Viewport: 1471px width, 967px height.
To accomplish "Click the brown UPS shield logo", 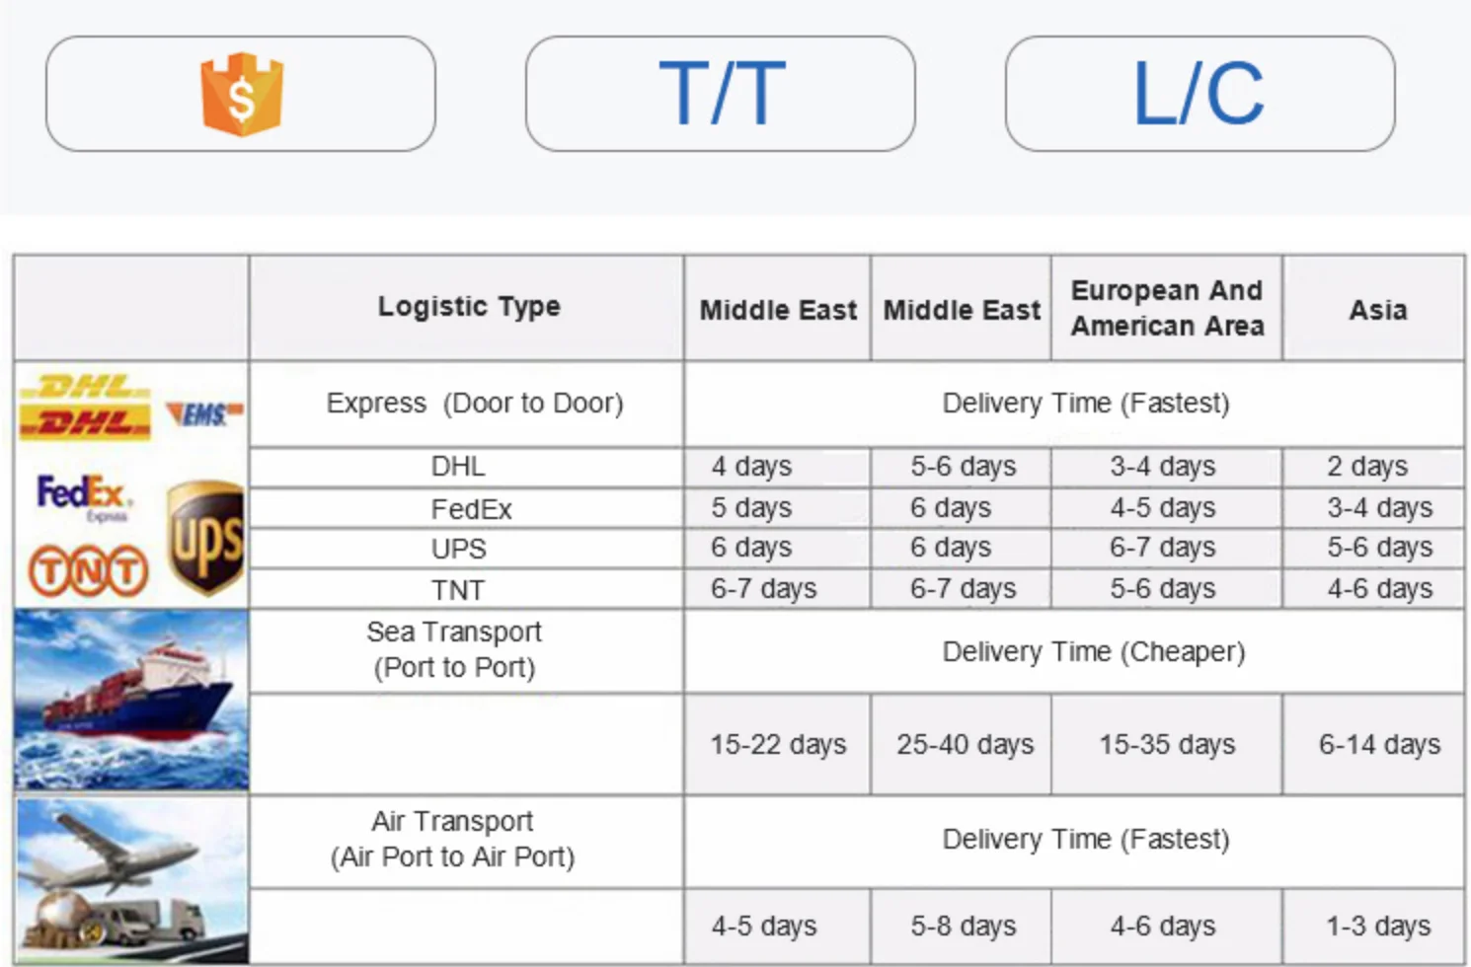I will point(205,539).
